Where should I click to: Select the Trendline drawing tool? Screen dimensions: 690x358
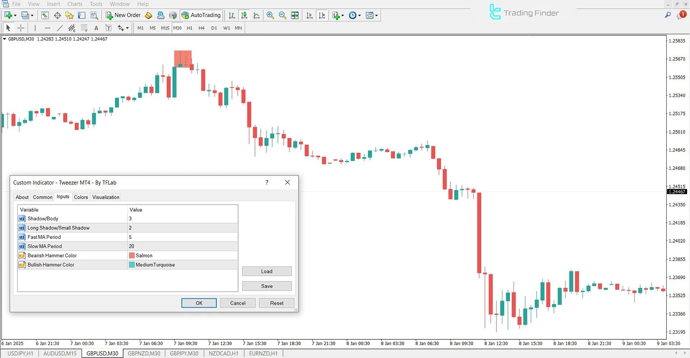[60, 28]
